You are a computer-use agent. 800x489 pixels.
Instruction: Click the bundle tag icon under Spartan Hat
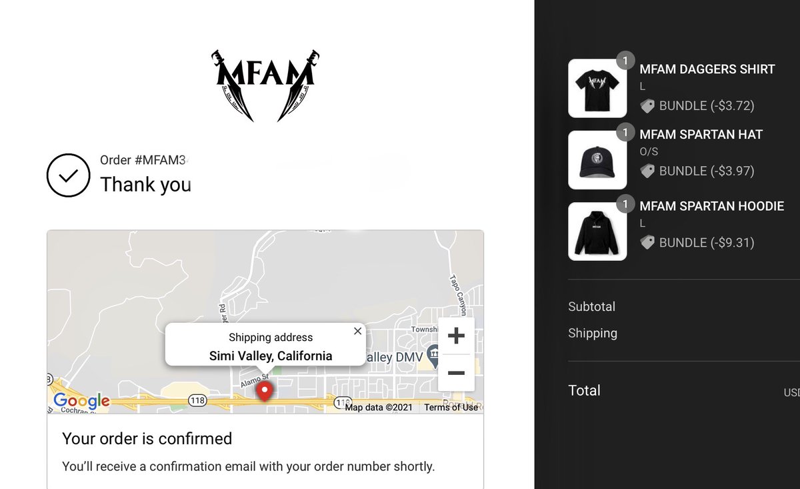pyautogui.click(x=647, y=171)
